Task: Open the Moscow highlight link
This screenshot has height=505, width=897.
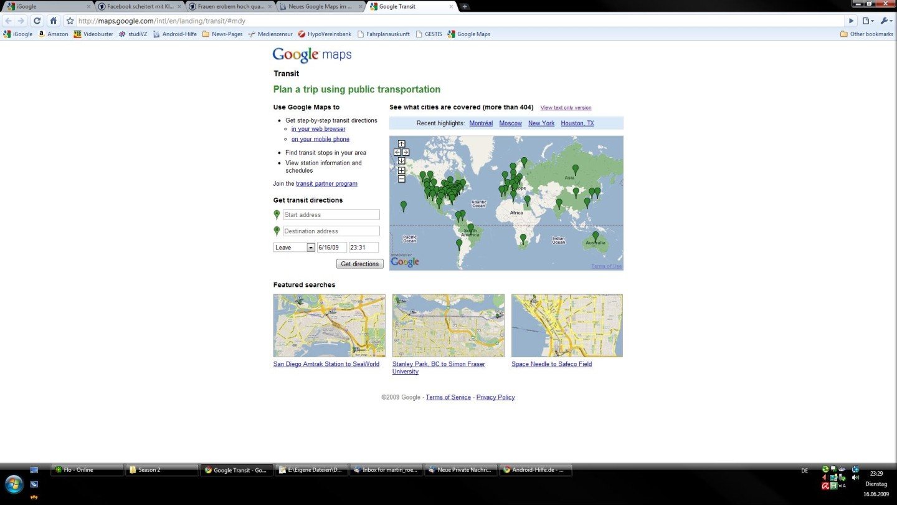Action: pos(510,123)
